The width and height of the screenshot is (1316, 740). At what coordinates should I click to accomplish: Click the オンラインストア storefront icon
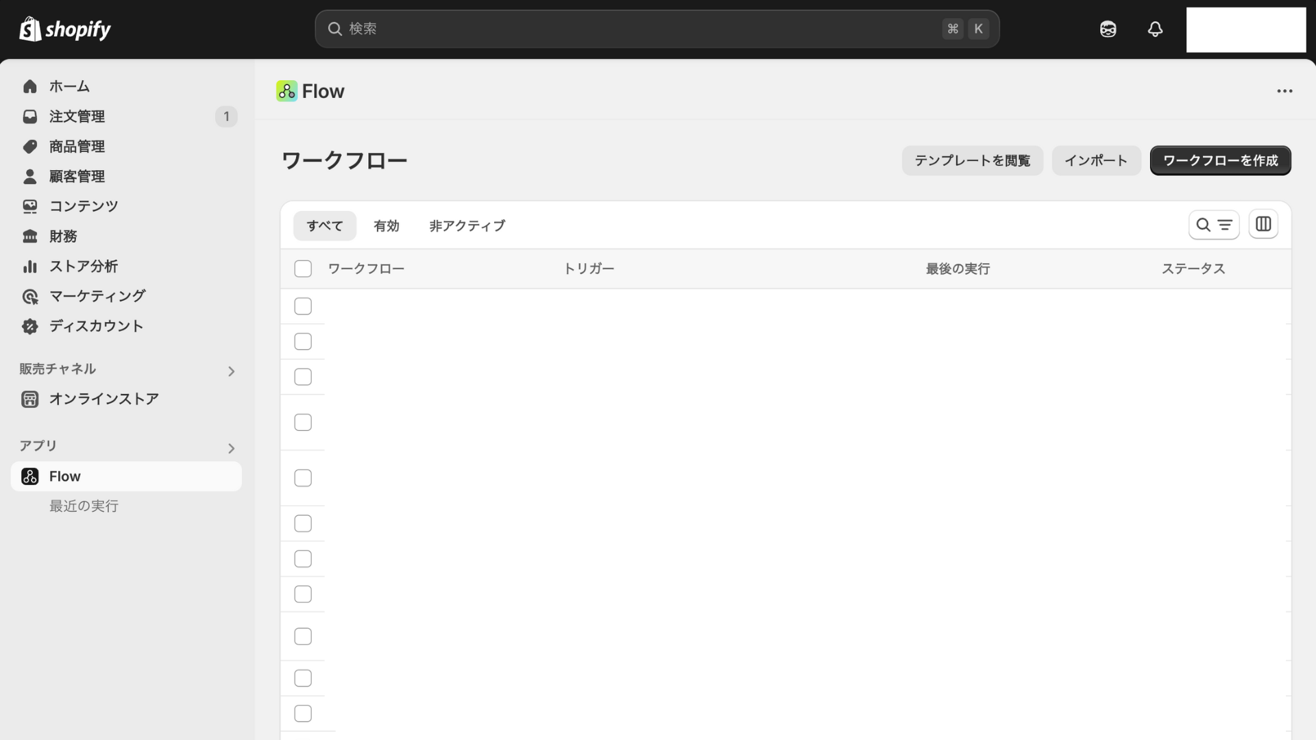click(x=29, y=399)
